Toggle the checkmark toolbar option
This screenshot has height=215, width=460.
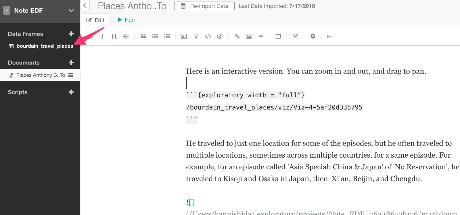[x=295, y=36]
